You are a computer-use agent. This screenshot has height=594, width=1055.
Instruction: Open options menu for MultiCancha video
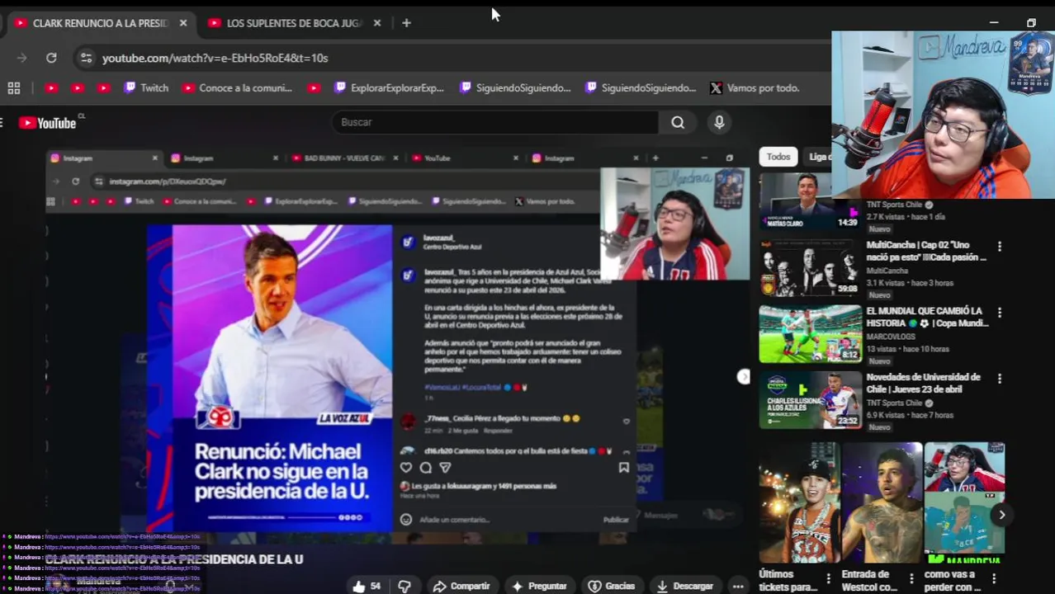click(x=1000, y=247)
